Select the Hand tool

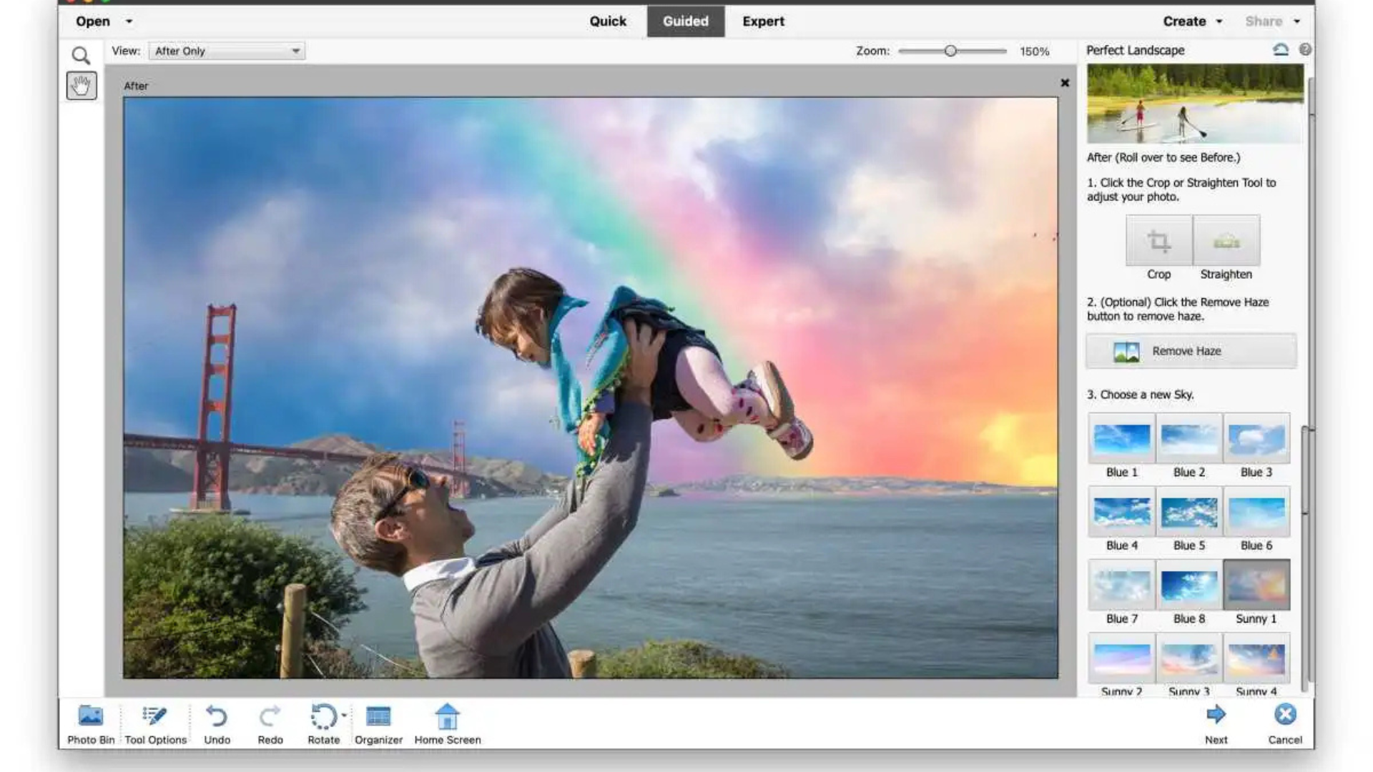tap(81, 86)
